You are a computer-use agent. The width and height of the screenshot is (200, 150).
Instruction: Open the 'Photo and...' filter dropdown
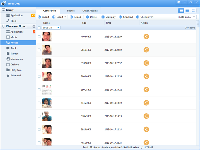pyautogui.click(x=186, y=17)
